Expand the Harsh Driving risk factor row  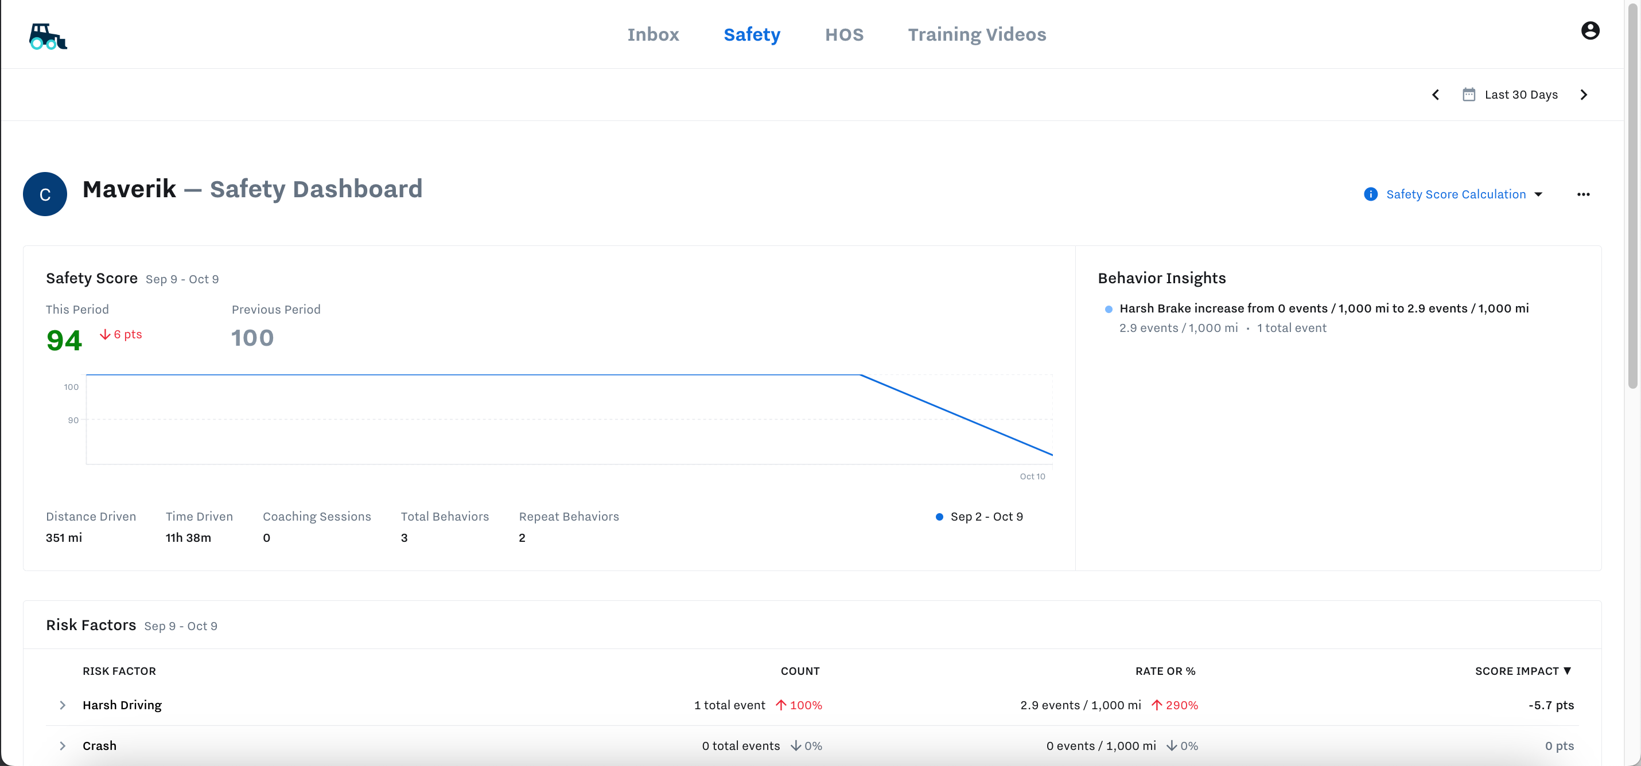pos(63,704)
